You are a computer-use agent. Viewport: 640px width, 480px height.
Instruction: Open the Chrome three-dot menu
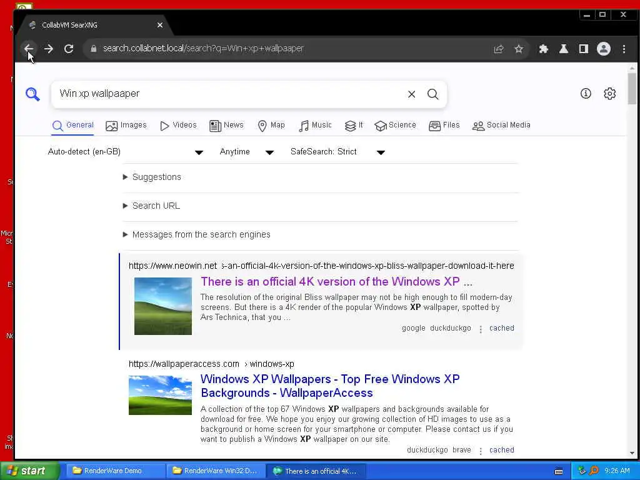[x=624, y=49]
